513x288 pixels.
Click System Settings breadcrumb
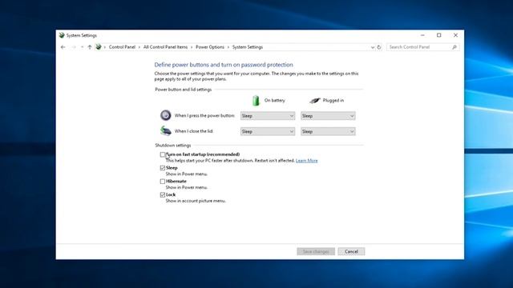(248, 47)
